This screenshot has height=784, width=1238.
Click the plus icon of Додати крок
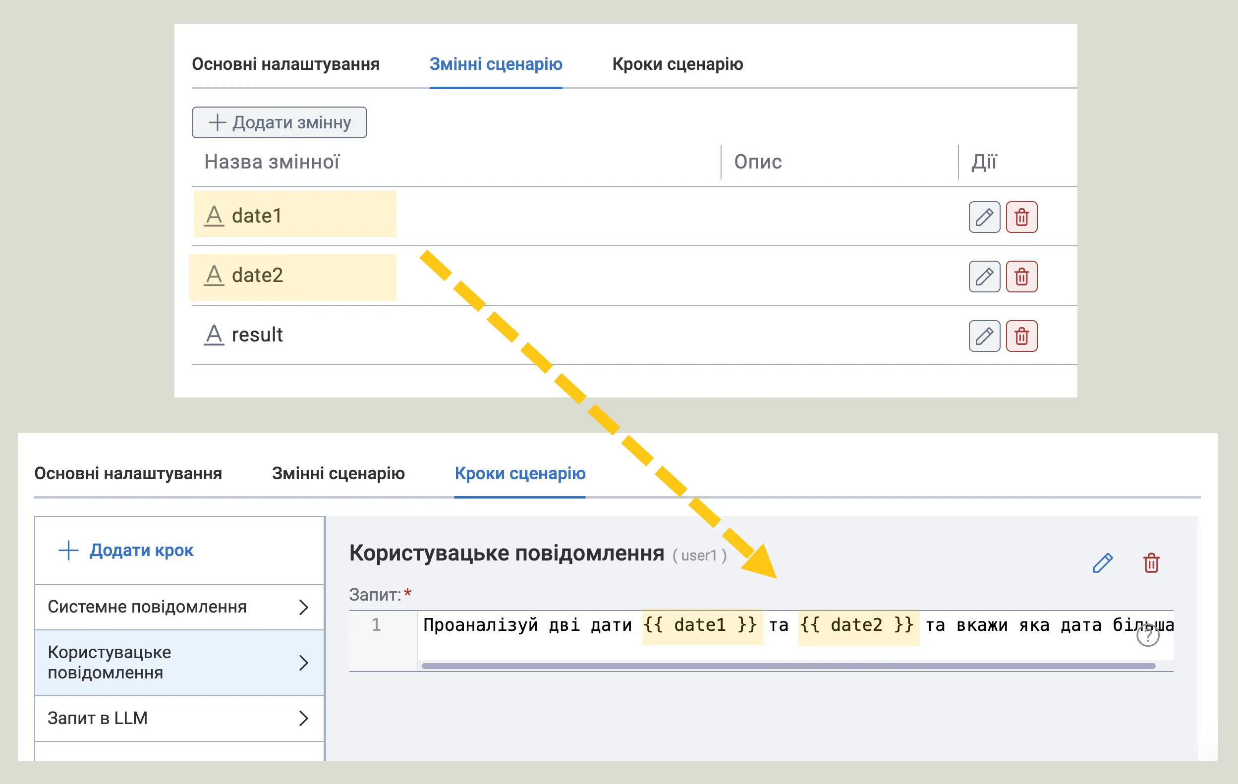[68, 550]
